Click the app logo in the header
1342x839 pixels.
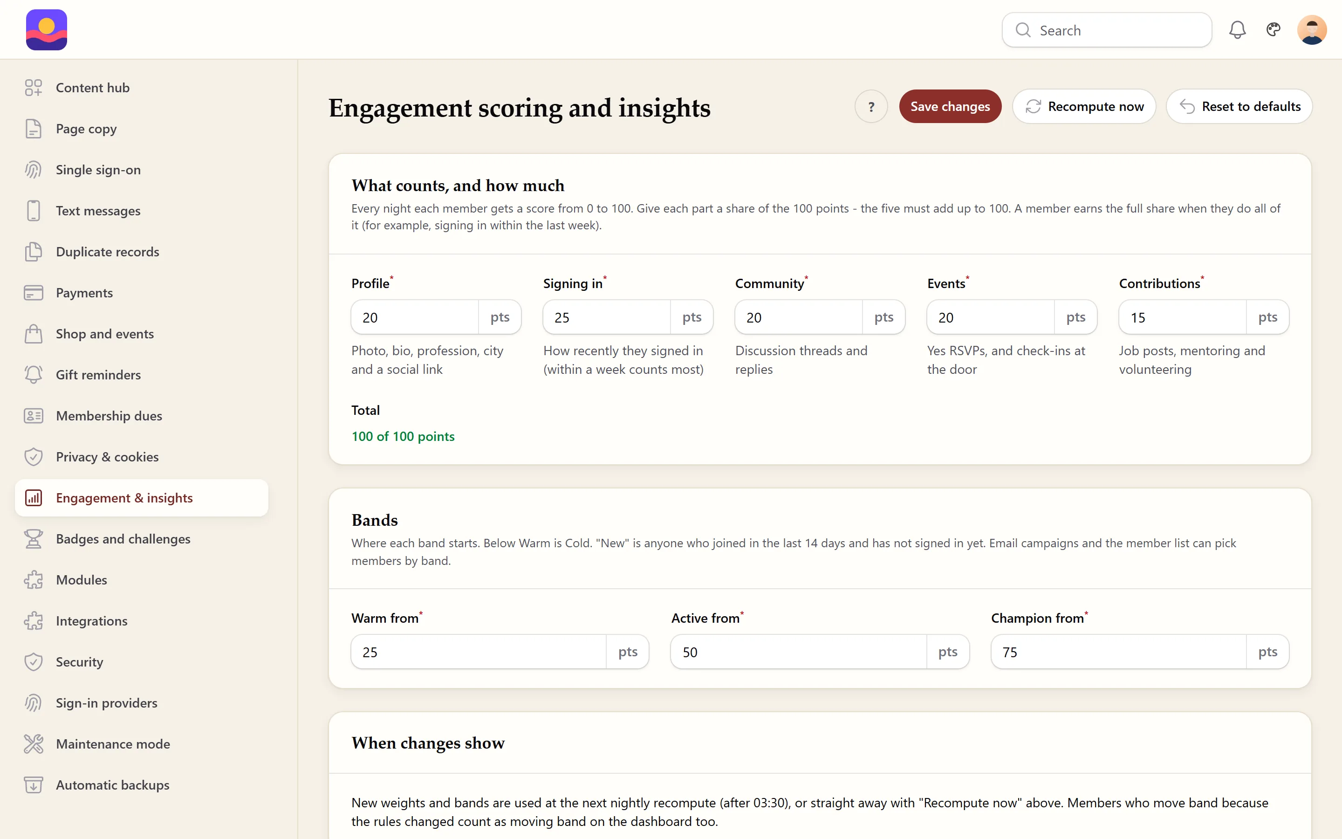pos(47,30)
